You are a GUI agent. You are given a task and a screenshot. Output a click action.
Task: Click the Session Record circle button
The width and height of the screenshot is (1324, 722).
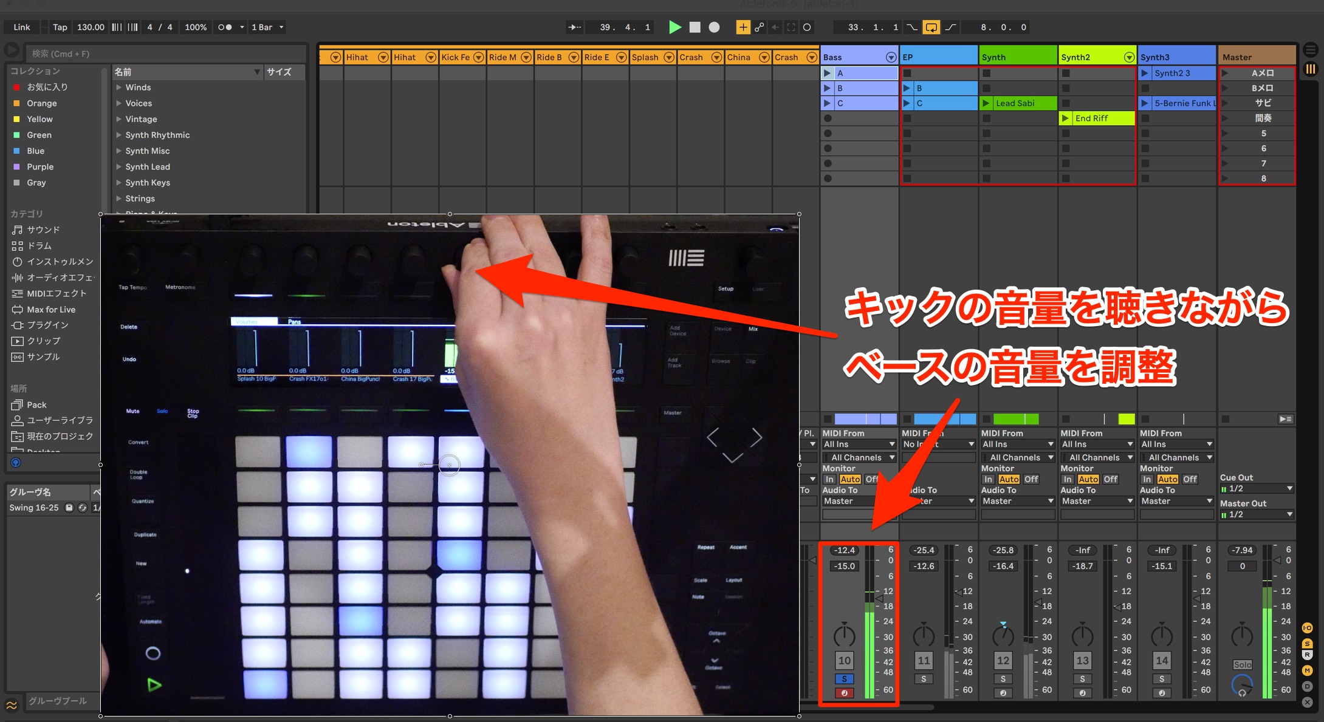(807, 27)
